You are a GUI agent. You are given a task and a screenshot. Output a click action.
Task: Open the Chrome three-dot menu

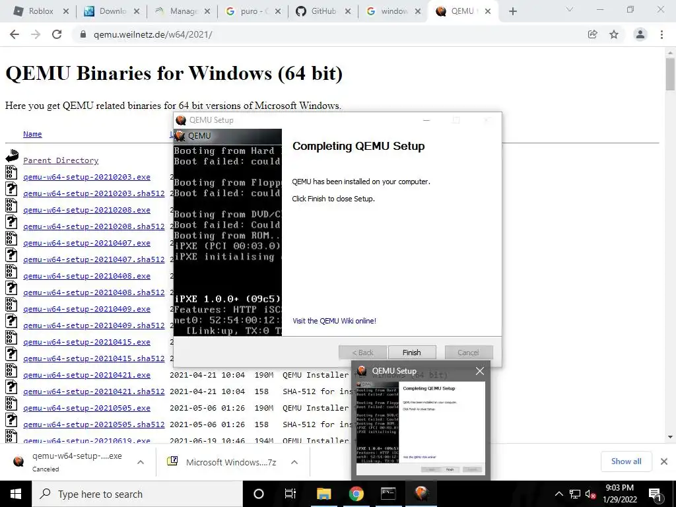(661, 34)
